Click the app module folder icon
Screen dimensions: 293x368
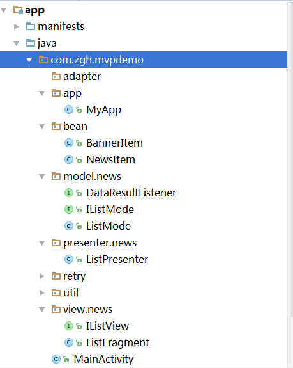(18, 10)
